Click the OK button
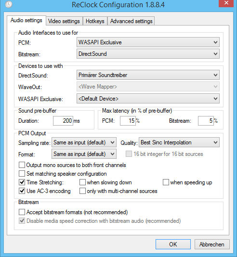The width and height of the screenshot is (237, 257). [x=173, y=244]
